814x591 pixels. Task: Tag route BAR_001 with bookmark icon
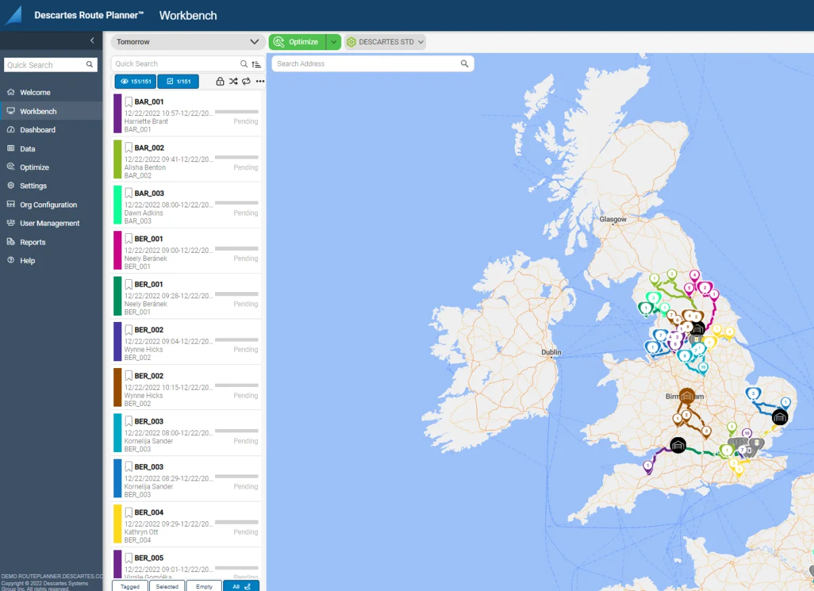tap(129, 102)
